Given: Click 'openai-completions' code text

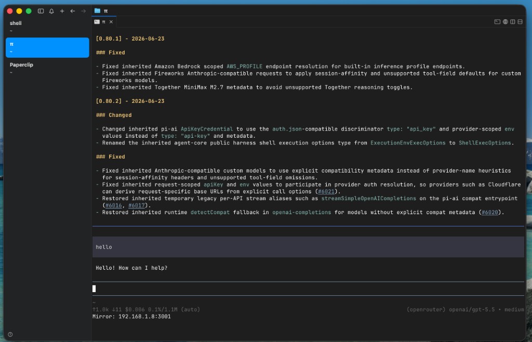Looking at the screenshot, I should [x=302, y=213].
